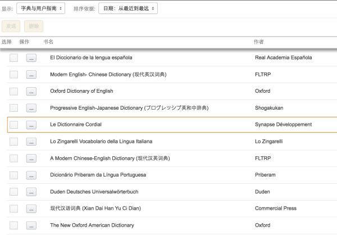
Task: Click the disabled 发送 button
Action: 11,26
